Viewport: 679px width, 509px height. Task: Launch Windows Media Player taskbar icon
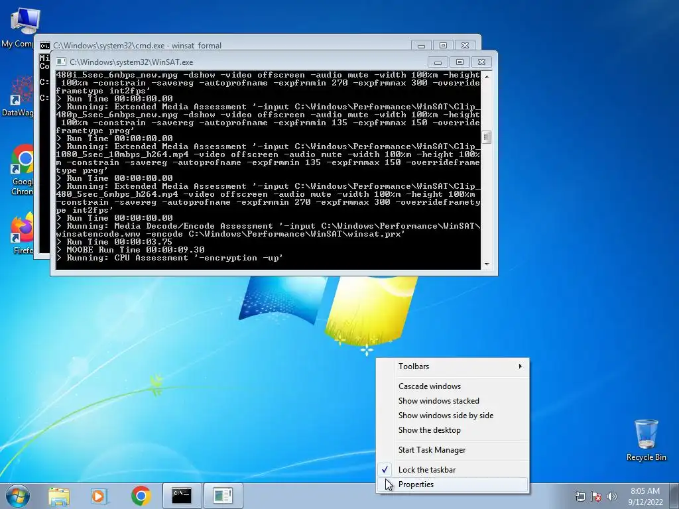coord(99,496)
